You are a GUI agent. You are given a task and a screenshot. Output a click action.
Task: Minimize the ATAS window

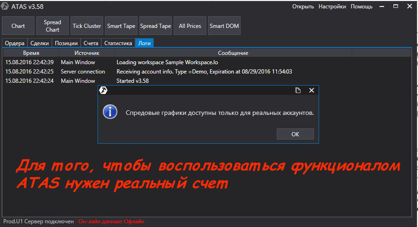point(382,7)
